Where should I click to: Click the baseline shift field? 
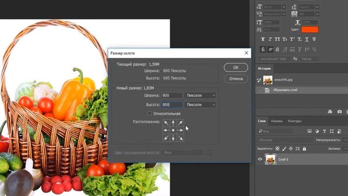pos(271,29)
